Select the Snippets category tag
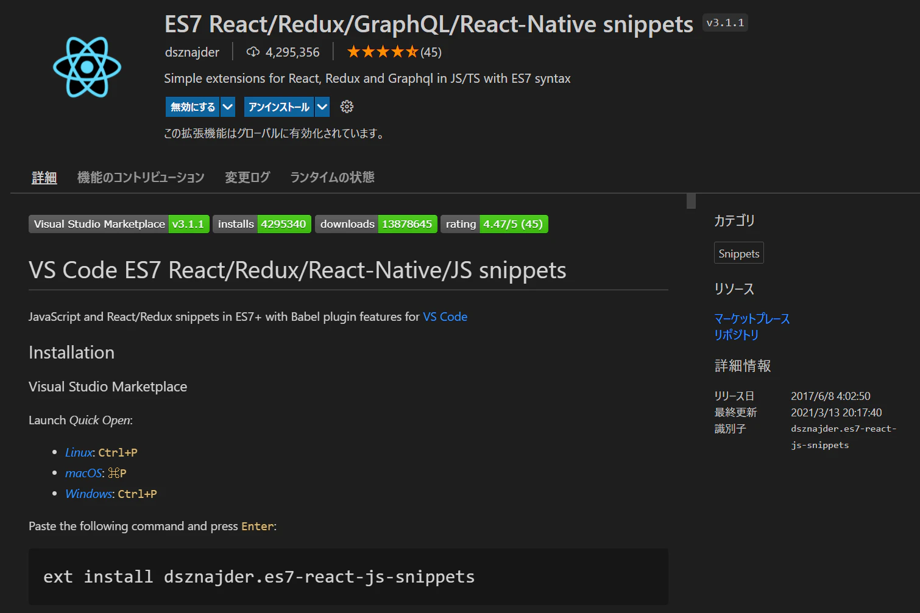 [738, 253]
